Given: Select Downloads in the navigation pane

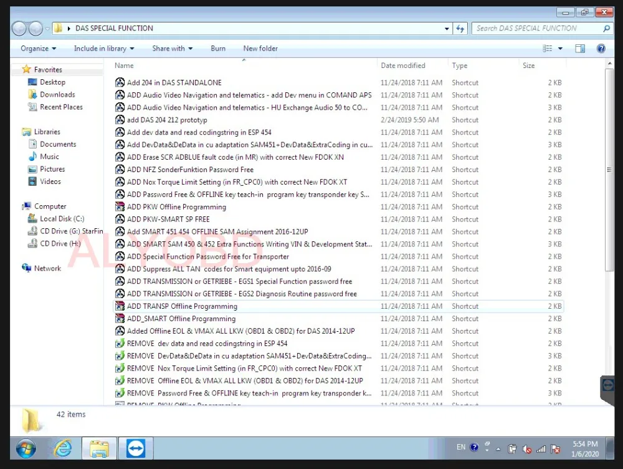Looking at the screenshot, I should point(57,94).
